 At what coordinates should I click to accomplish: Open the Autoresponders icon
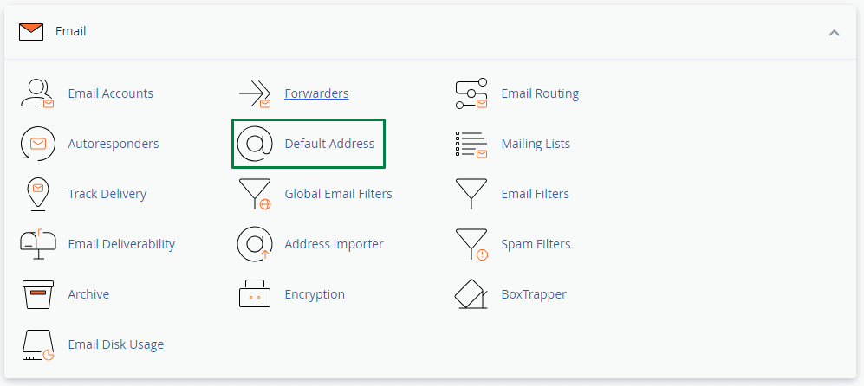point(37,144)
